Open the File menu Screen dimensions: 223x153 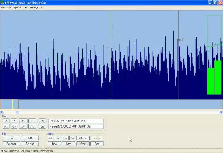3,8
